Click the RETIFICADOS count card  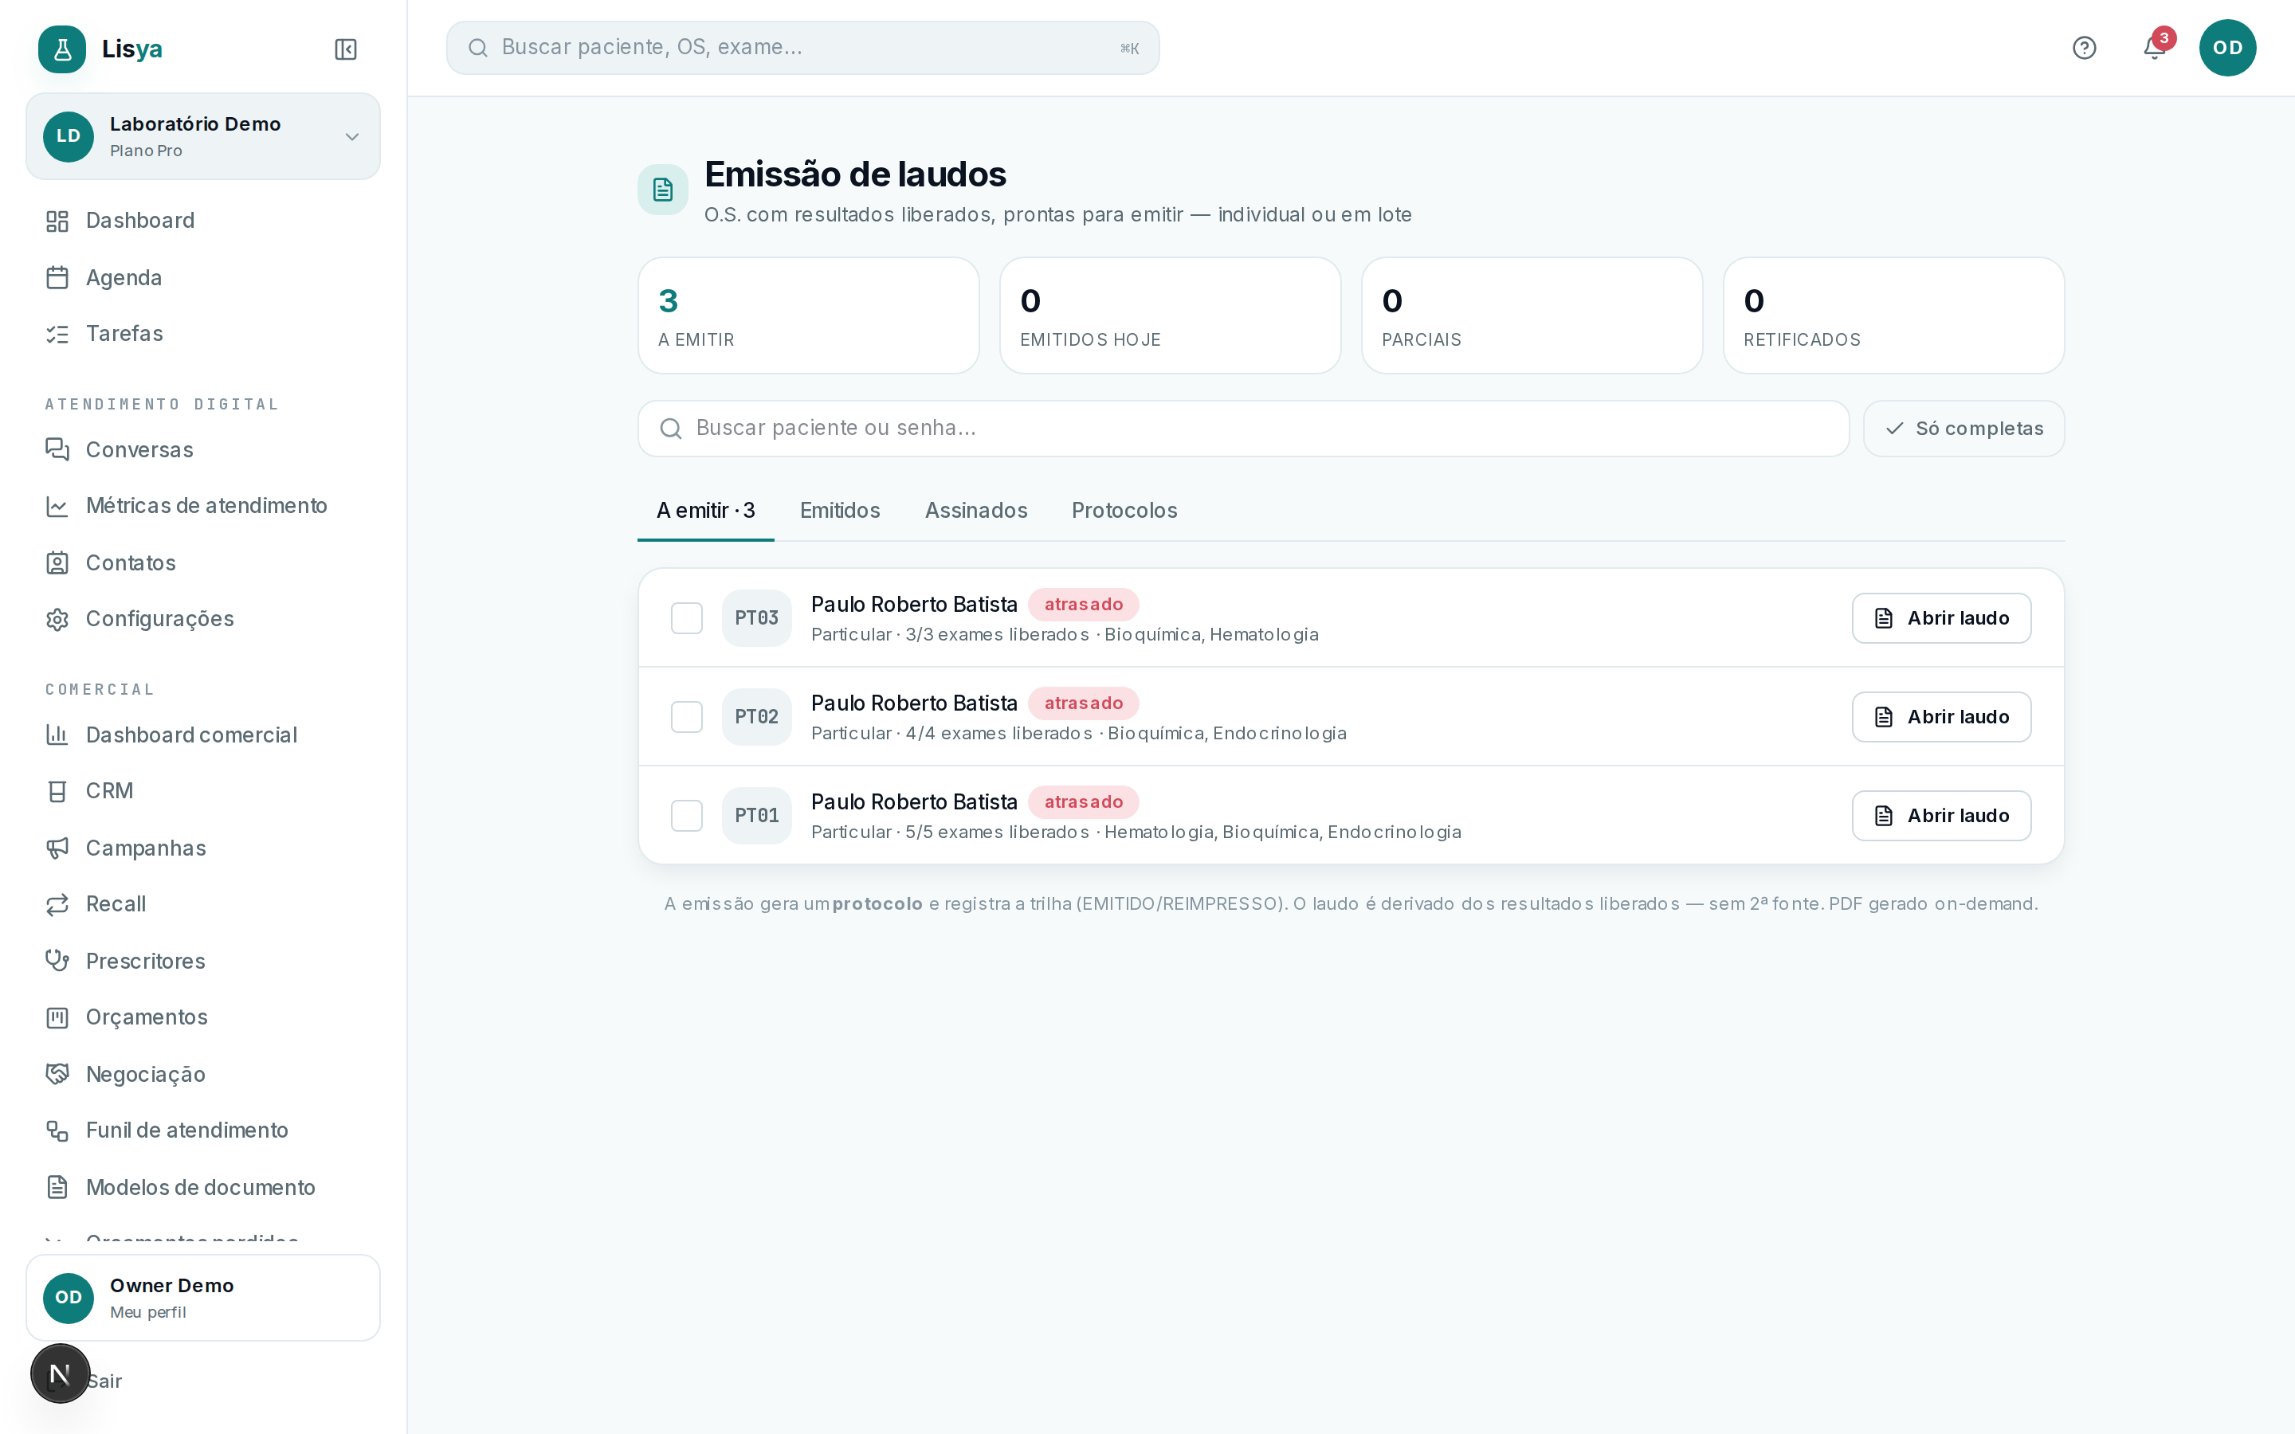(1893, 315)
